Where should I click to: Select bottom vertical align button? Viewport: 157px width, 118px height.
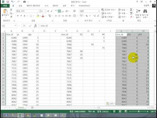click(x=63, y=11)
